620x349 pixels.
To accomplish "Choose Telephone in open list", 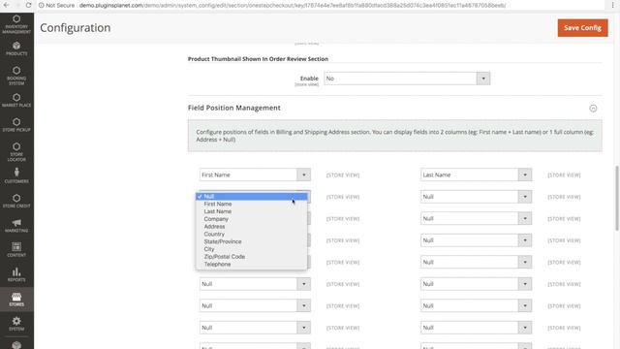I will 252,264.
